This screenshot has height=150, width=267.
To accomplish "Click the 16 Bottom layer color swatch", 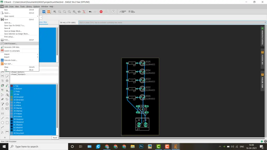I will (x=11, y=89).
